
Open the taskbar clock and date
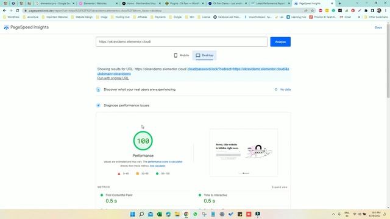click(x=375, y=214)
